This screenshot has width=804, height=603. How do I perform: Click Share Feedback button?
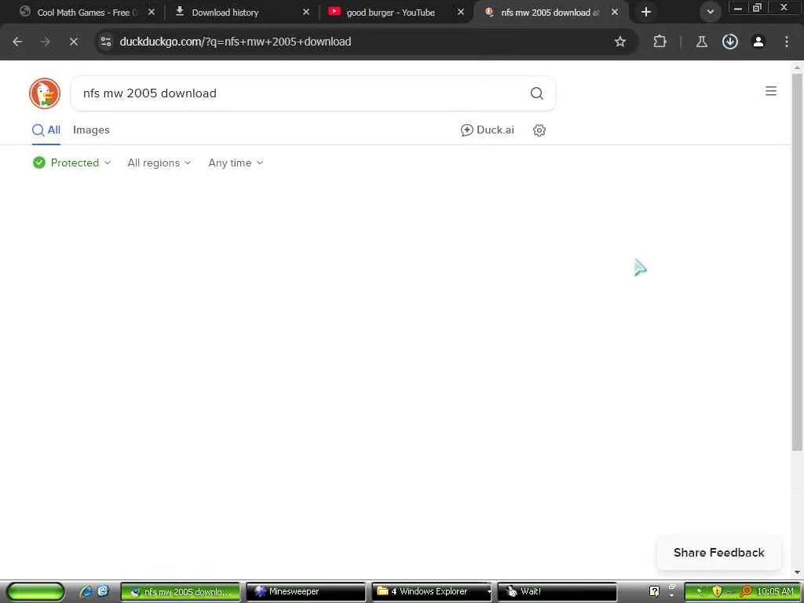pyautogui.click(x=719, y=553)
